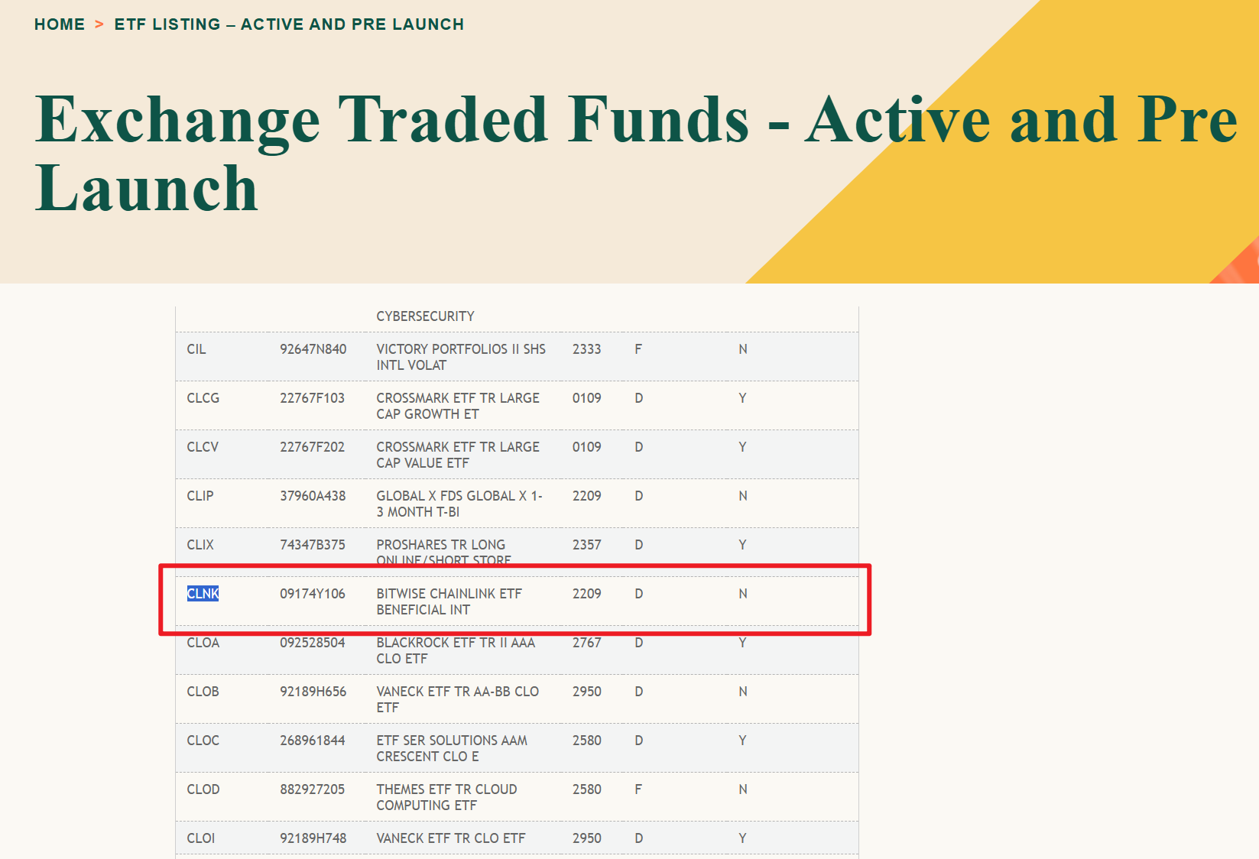The image size is (1259, 859).
Task: Click the Themes Cloud Computing ETF name
Action: [x=446, y=797]
